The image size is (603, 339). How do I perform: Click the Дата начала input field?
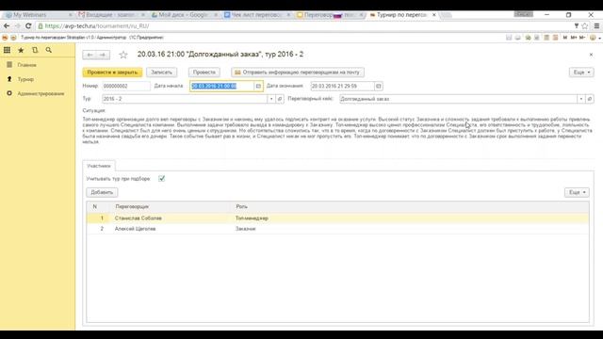(x=222, y=86)
